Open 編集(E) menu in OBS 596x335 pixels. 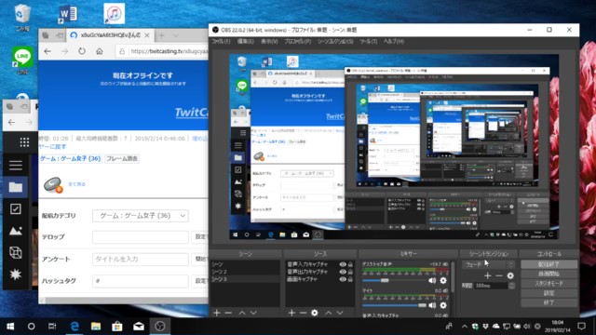point(245,41)
